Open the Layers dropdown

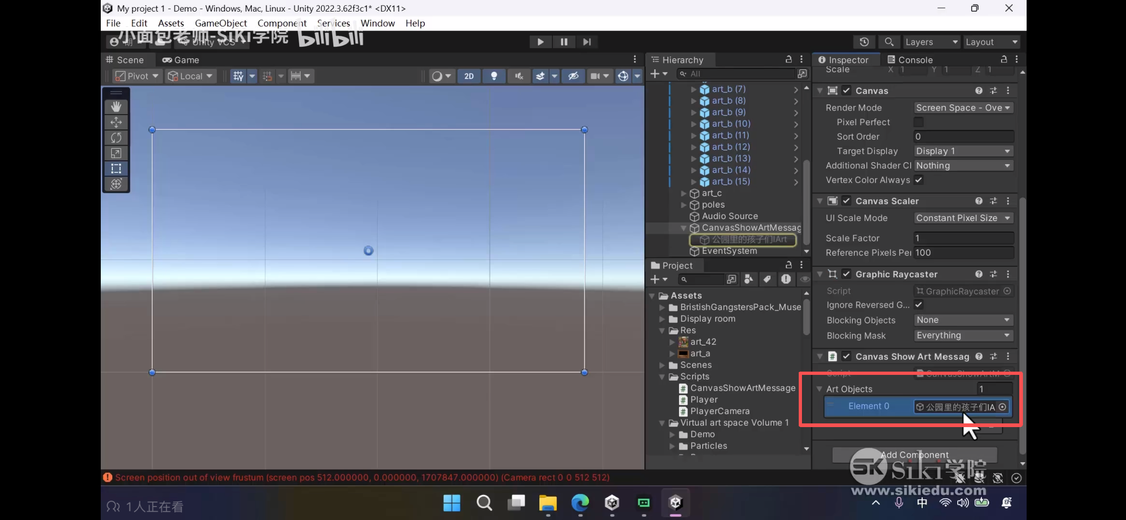[931, 42]
